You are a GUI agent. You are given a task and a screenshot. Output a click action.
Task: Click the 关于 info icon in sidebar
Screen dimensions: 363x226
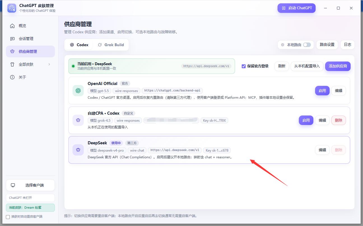pyautogui.click(x=12, y=77)
